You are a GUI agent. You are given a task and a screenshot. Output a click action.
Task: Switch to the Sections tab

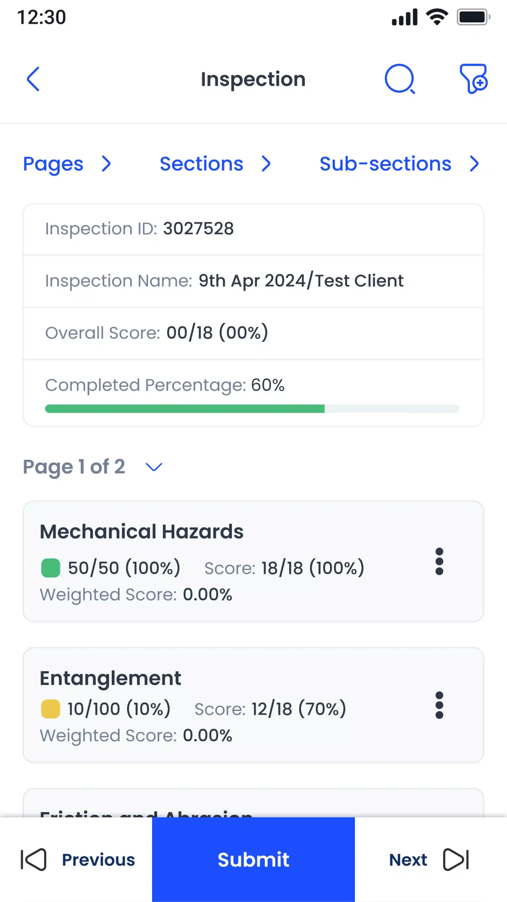point(201,164)
